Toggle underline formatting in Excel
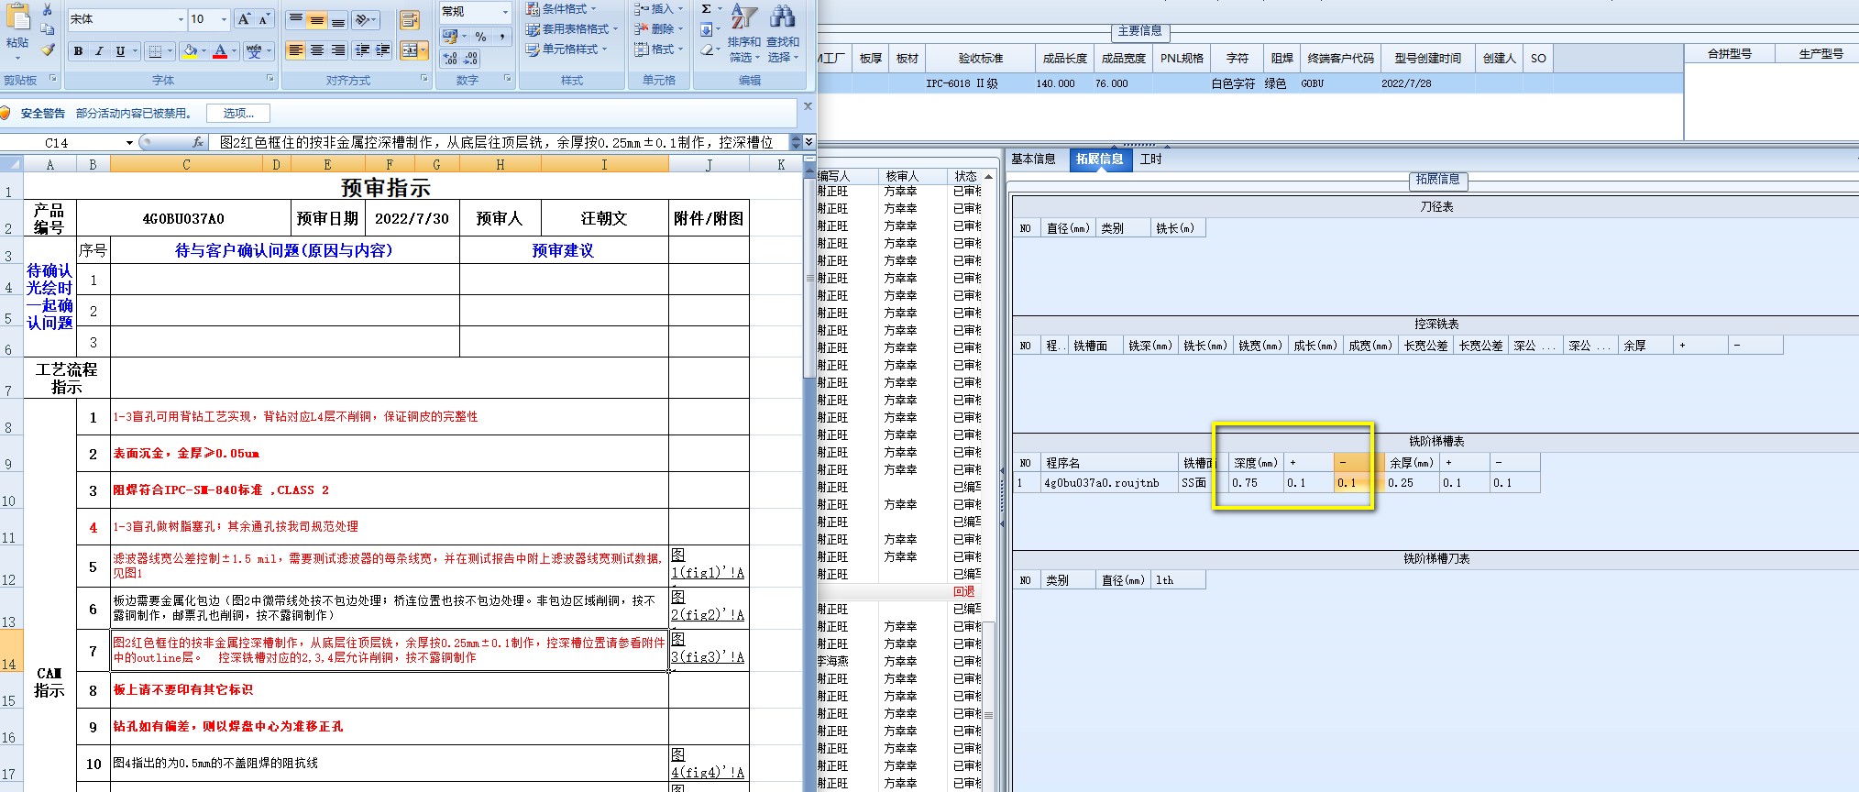This screenshot has width=1859, height=792. coord(120,51)
